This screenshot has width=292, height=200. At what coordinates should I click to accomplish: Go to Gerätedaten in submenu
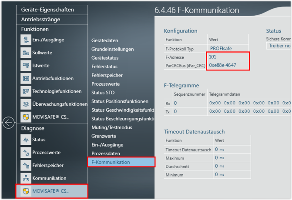tap(105, 40)
